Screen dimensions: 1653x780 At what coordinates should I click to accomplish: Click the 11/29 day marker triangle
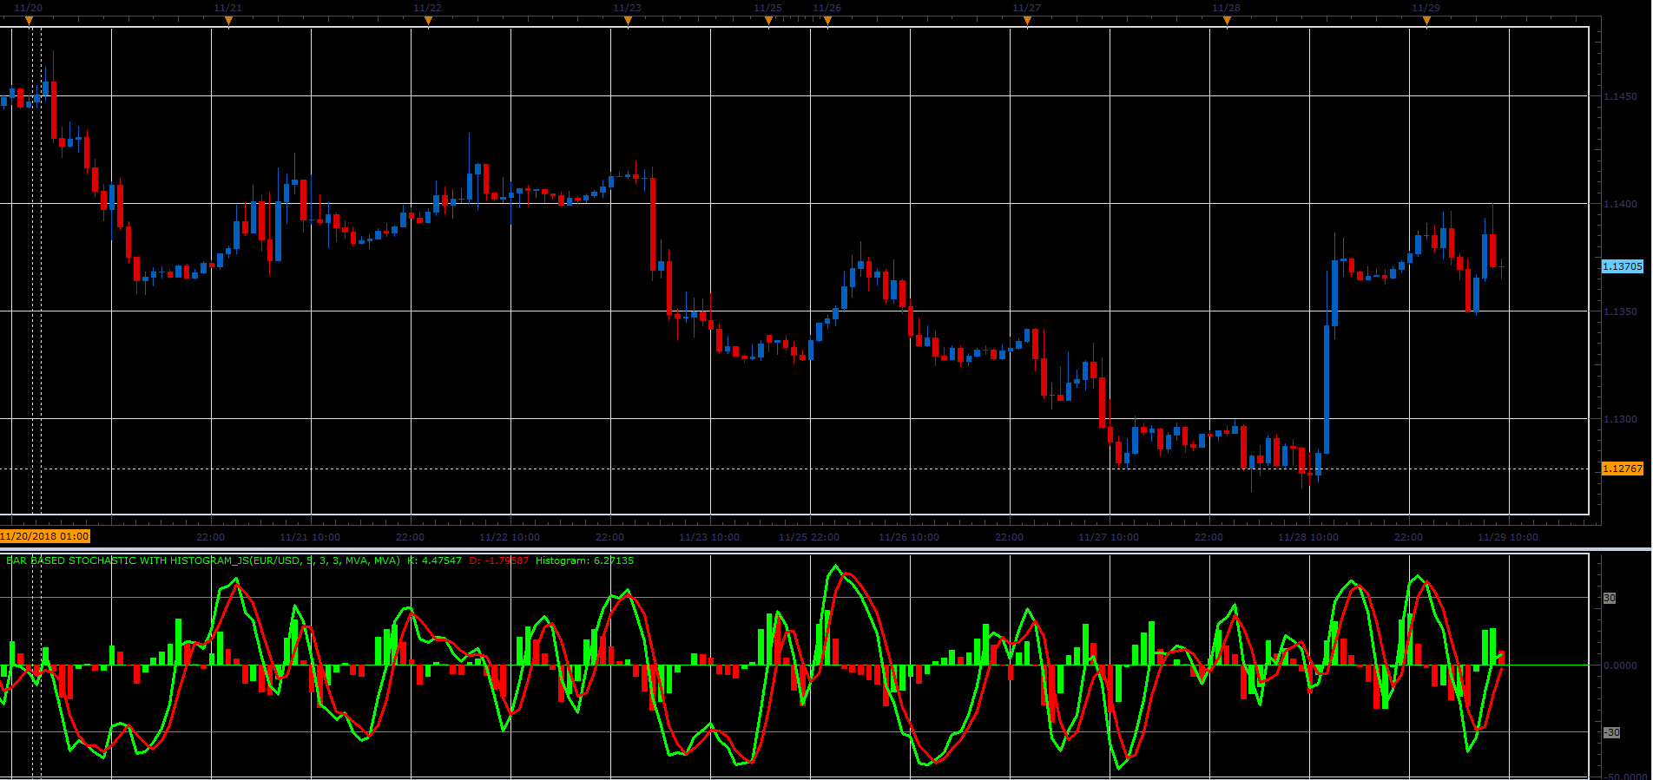(1426, 21)
